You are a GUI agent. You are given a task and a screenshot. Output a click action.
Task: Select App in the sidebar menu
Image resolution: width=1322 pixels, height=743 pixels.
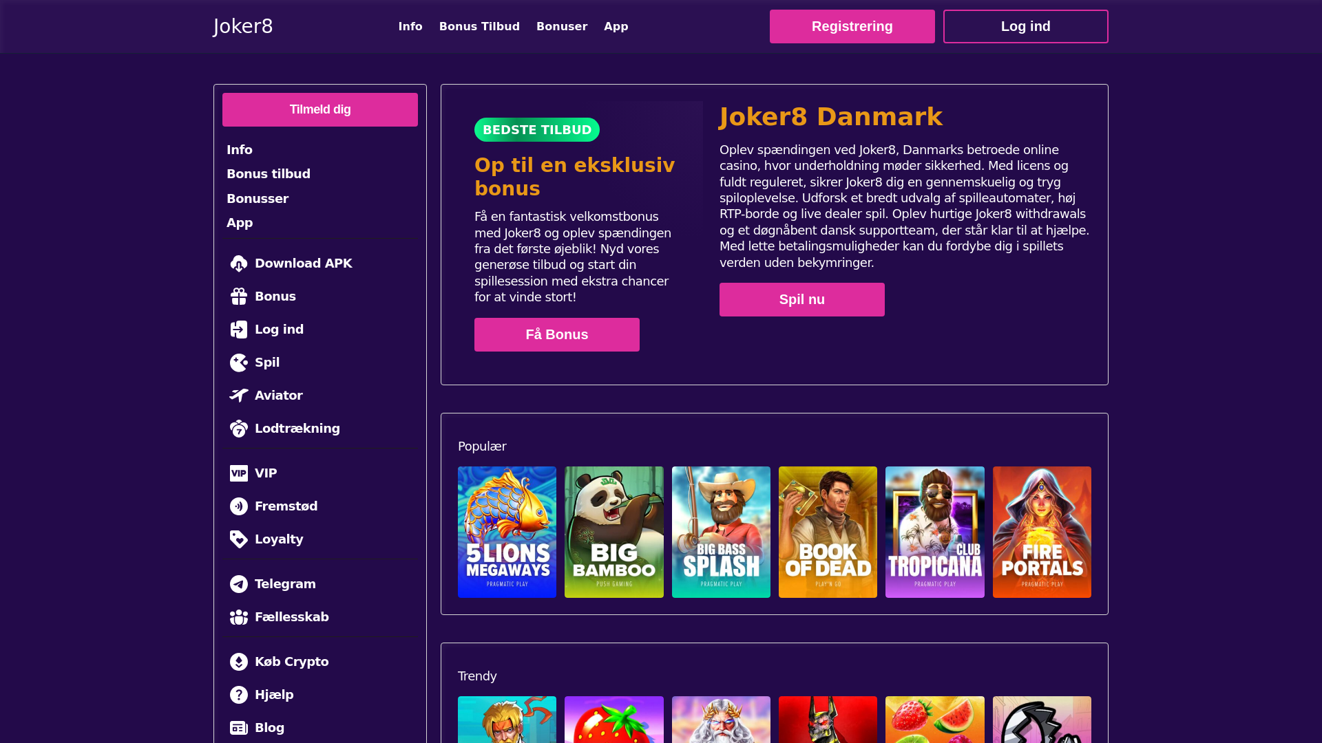(240, 223)
